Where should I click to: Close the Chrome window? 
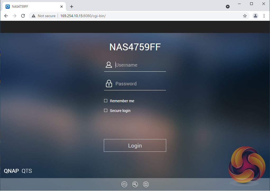263,4
